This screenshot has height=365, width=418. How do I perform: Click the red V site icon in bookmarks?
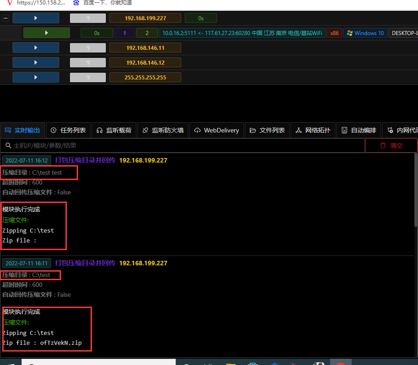[10, 3]
